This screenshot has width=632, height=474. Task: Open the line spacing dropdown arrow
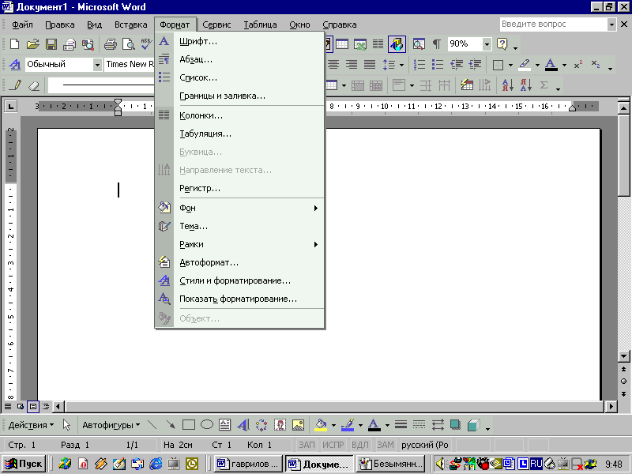[x=401, y=65]
